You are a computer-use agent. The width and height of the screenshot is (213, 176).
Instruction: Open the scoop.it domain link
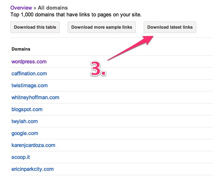[x=21, y=157]
